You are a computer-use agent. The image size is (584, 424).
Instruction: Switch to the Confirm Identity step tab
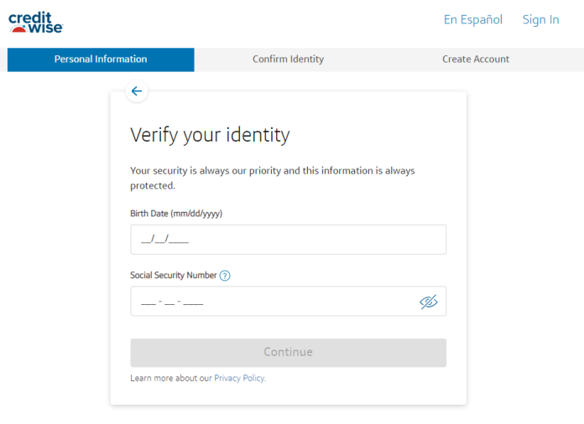pos(288,59)
